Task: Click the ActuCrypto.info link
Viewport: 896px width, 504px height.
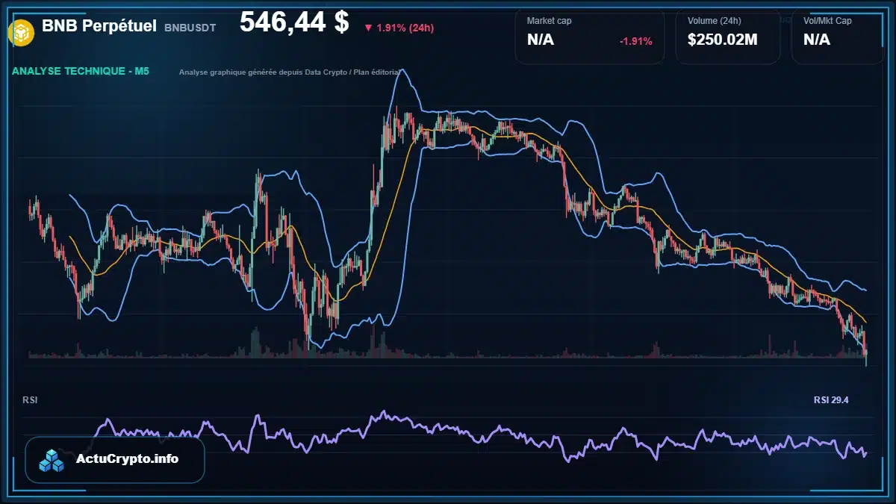Action: point(128,458)
